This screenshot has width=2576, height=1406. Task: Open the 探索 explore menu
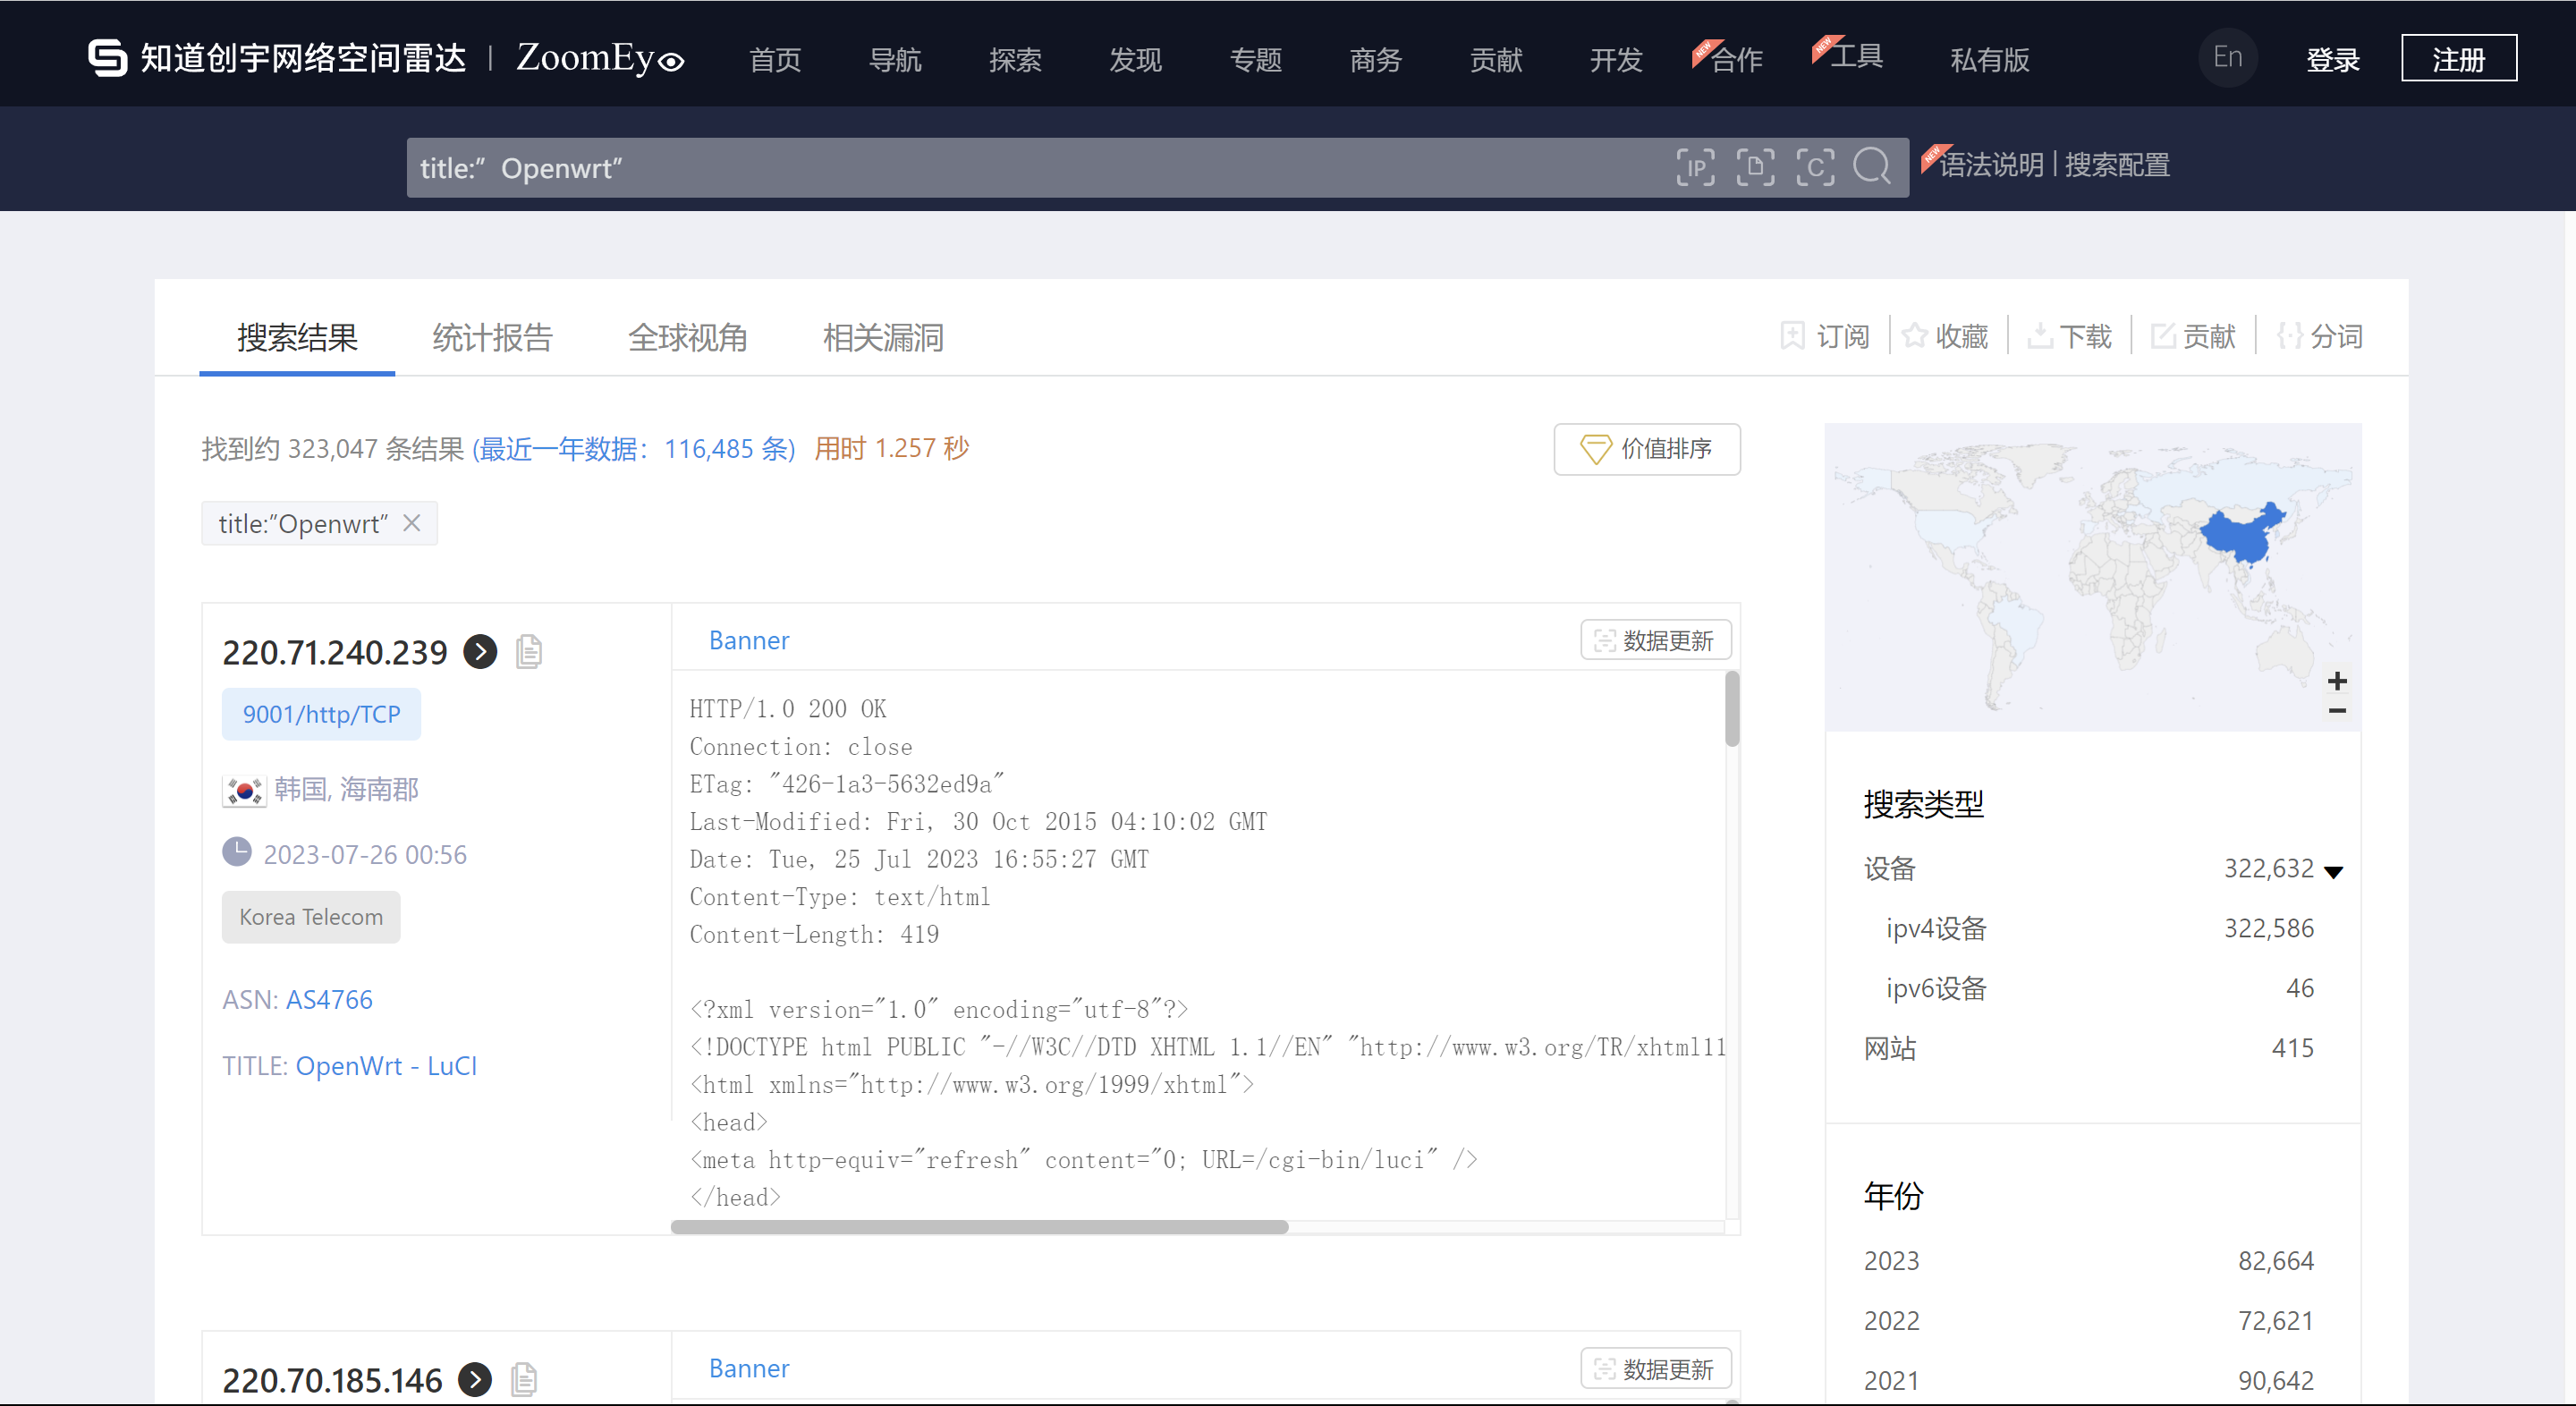coord(1015,60)
